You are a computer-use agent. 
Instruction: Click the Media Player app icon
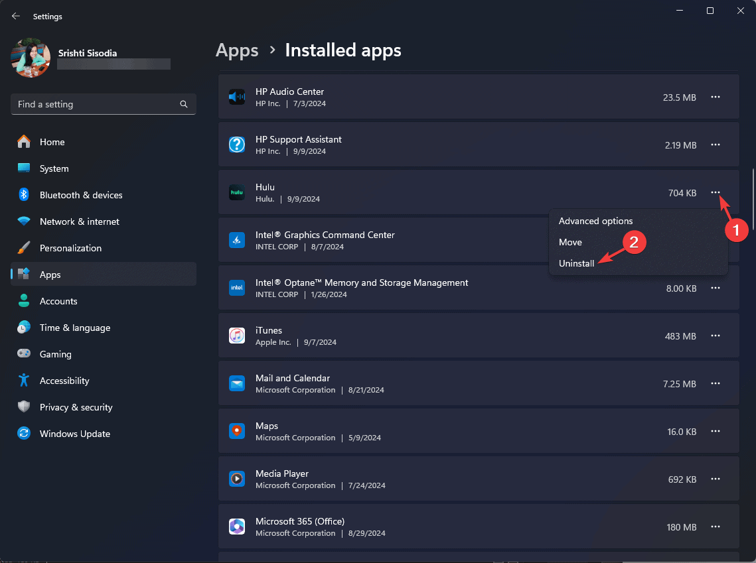237,479
